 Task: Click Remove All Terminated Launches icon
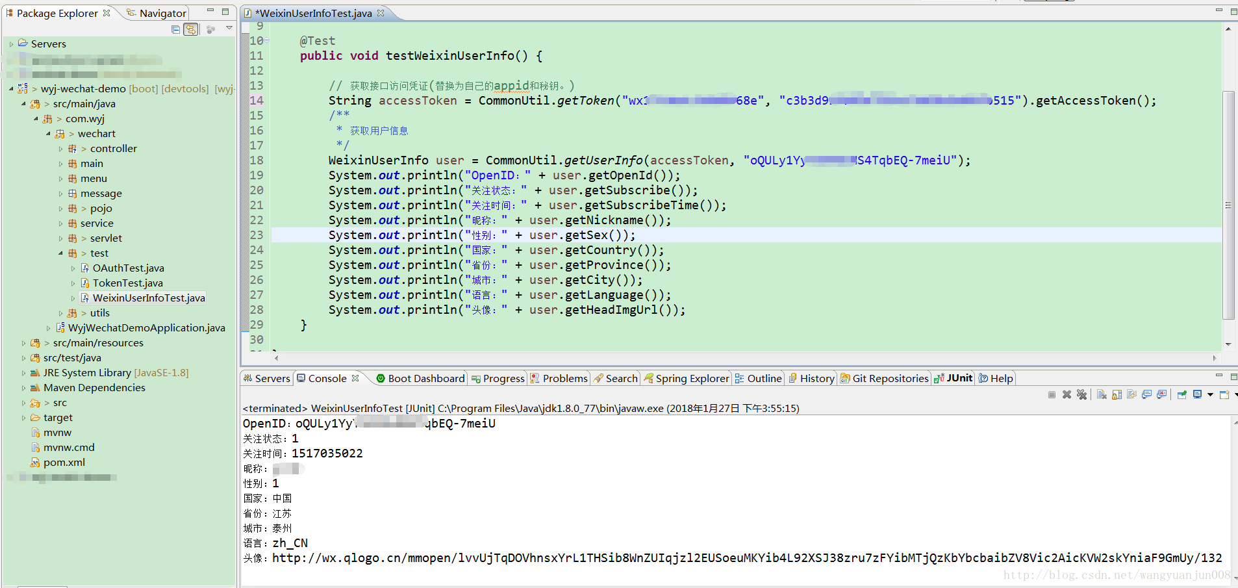click(1081, 394)
